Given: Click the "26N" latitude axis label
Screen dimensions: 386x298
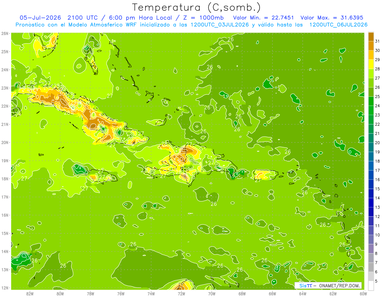Looking at the screenshot, I should click(5, 33).
